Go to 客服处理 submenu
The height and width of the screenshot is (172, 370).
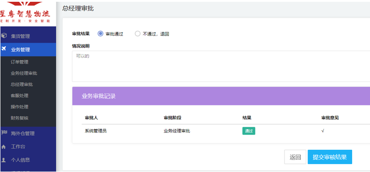tap(20, 96)
